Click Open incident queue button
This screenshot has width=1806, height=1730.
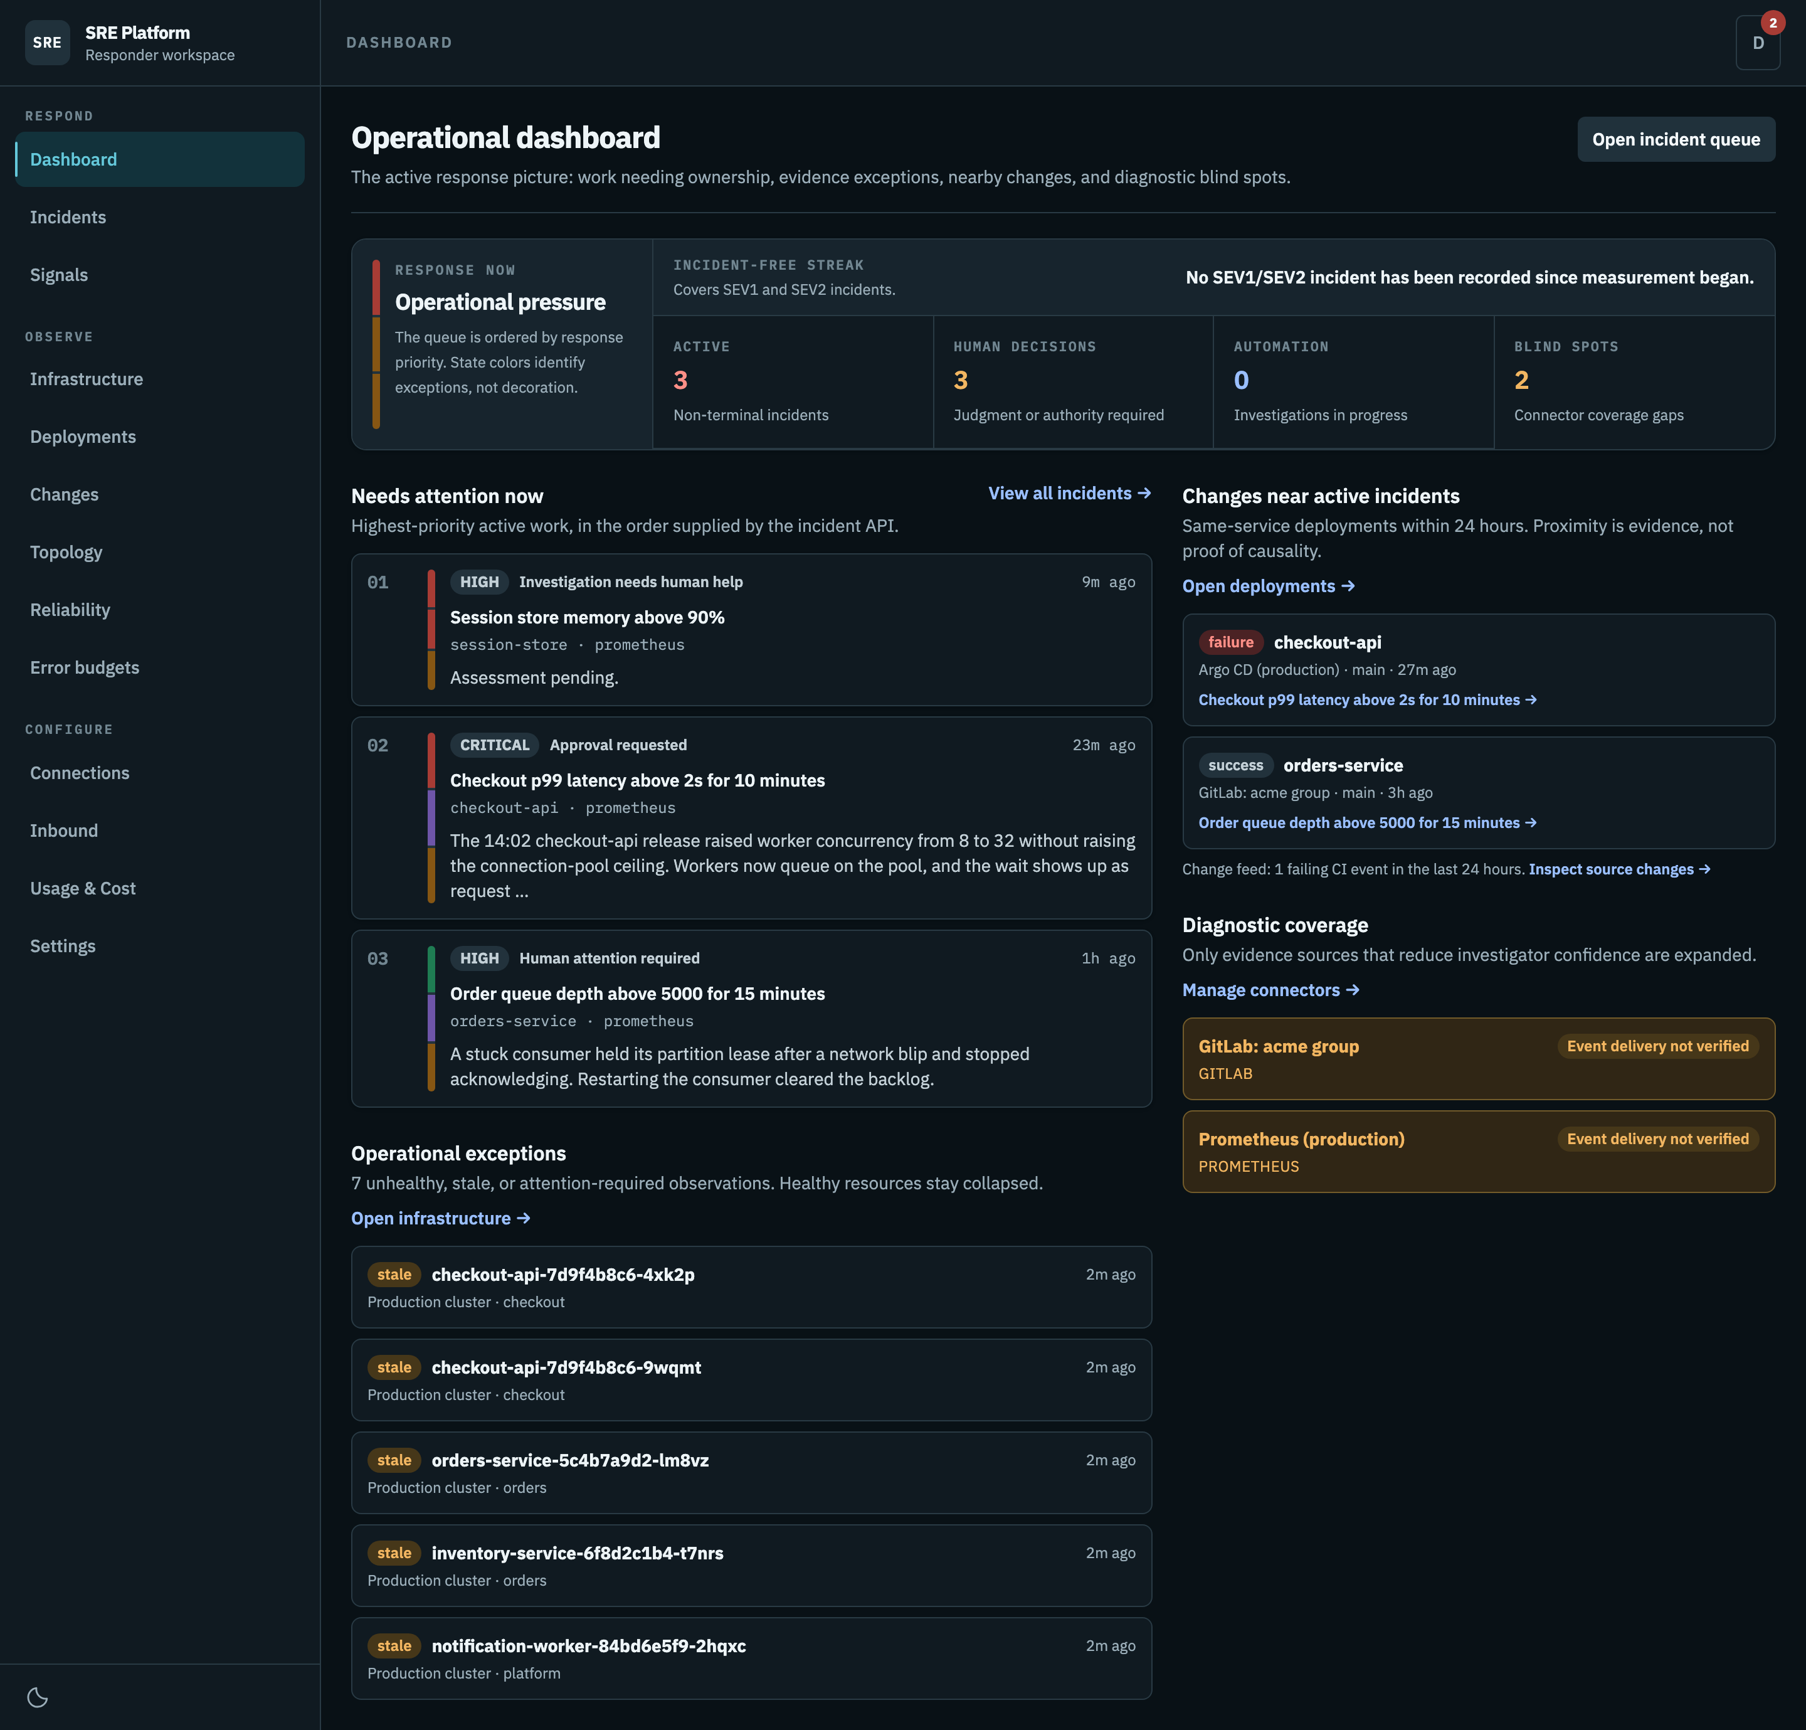[1675, 139]
